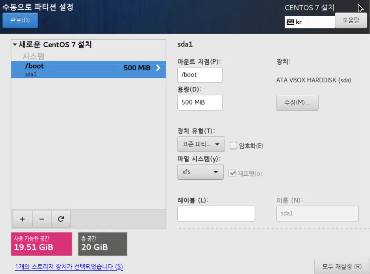Viewport: 370px width, 274px height.
Task: Click the 수정(M) modify device button
Action: (x=297, y=102)
